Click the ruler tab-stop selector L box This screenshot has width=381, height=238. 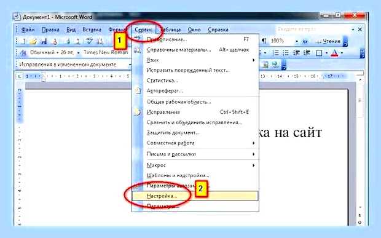[19, 76]
